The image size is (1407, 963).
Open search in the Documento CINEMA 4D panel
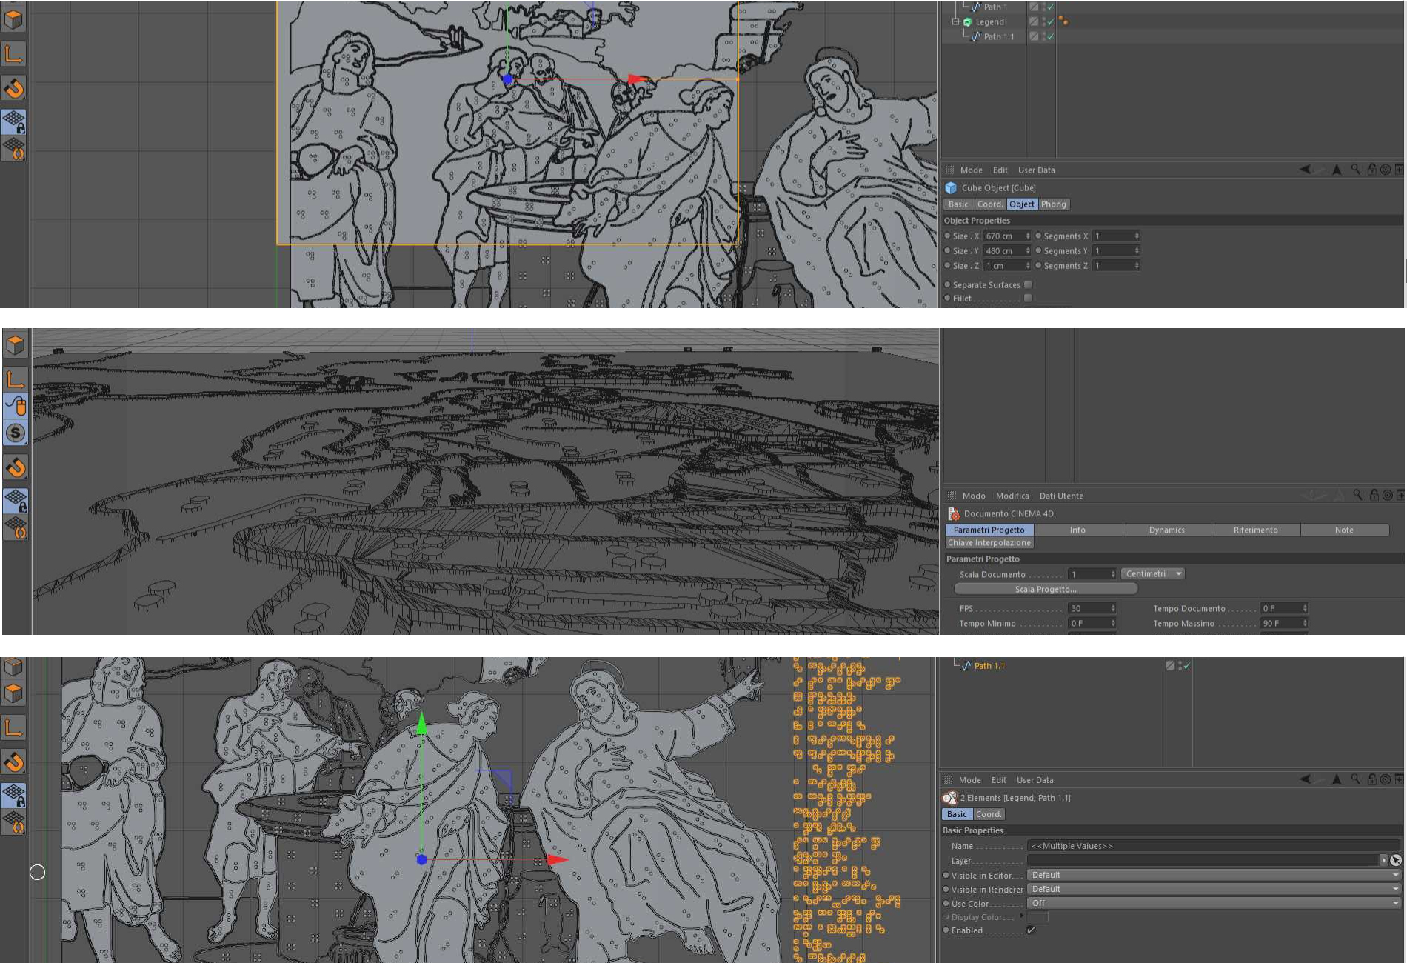point(1357,495)
